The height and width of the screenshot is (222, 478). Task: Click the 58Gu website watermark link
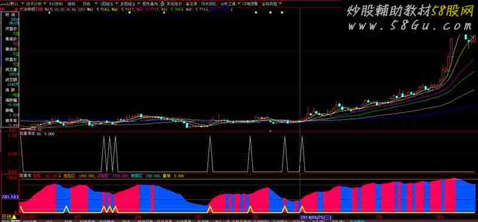410,26
